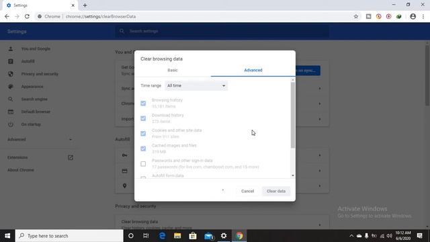
Task: Open Search engine sidebar section
Action: tap(34, 99)
